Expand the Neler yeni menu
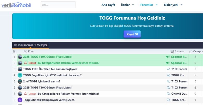The width and height of the screenshot is (203, 105). coord(181,5)
